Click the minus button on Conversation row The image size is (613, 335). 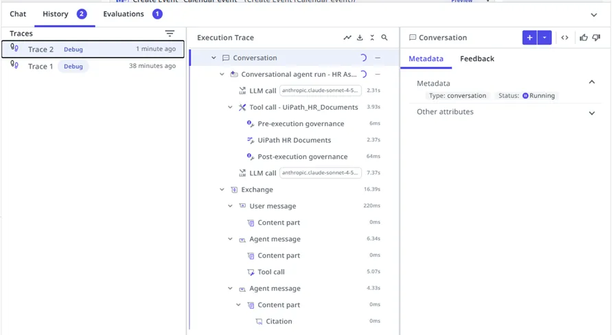[378, 58]
